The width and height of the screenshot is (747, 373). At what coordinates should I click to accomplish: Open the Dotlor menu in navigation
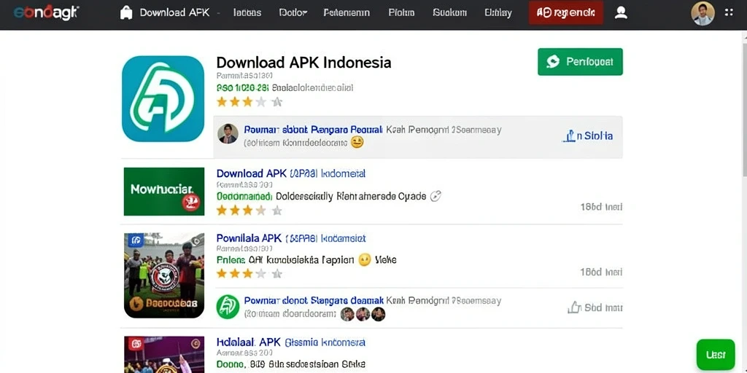pyautogui.click(x=293, y=13)
